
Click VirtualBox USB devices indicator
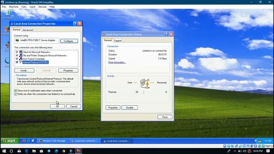pyautogui.click(x=240, y=146)
